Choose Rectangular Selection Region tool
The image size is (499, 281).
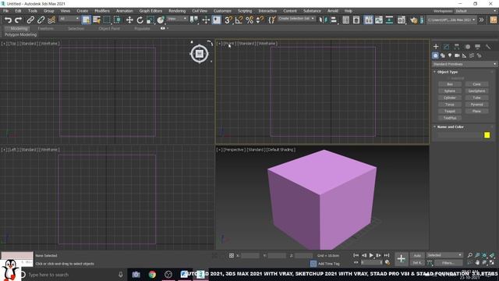[107, 20]
